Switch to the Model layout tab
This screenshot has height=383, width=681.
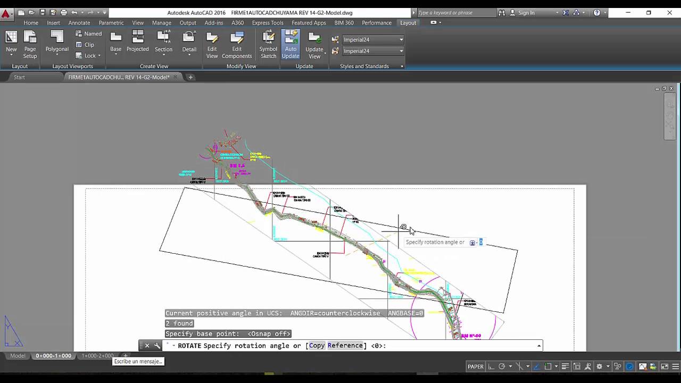18,355
